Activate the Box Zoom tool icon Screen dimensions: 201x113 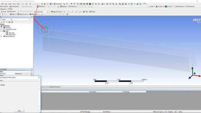pos(116,4)
